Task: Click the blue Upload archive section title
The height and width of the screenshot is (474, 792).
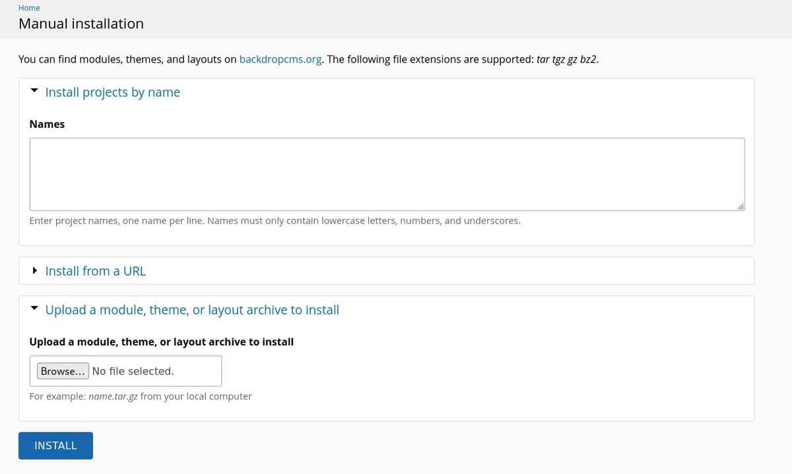Action: (x=192, y=310)
